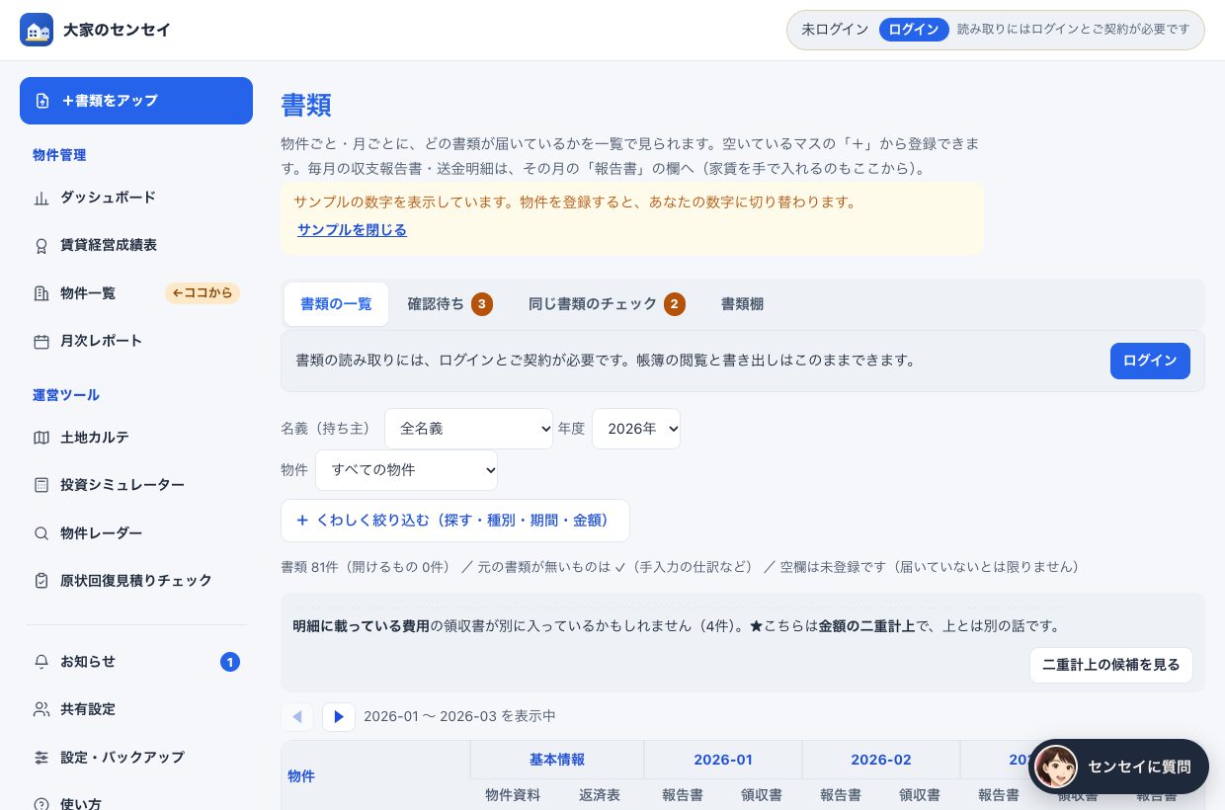Click the ←ココから badge
The height and width of the screenshot is (810, 1225).
(x=203, y=293)
